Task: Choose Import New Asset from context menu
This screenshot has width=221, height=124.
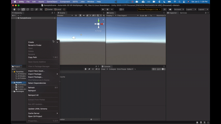Action: pos(36,71)
